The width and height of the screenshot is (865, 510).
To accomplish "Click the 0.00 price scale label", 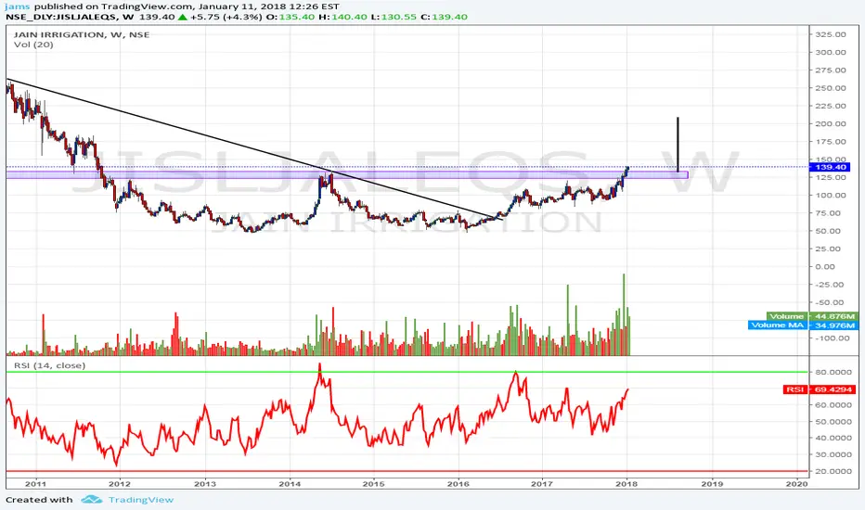I will tap(826, 266).
